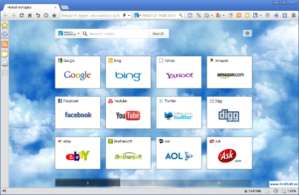The height and width of the screenshot is (195, 299).
Task: Open quick access settings gear
Action: 247,34
